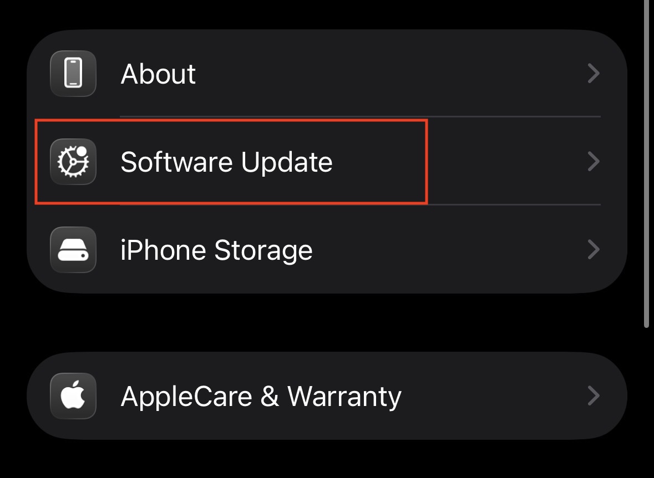This screenshot has width=654, height=478.
Task: Open the About chevron arrow
Action: (x=593, y=74)
